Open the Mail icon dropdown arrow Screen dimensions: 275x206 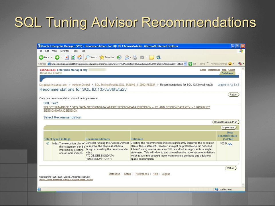tap(130, 57)
